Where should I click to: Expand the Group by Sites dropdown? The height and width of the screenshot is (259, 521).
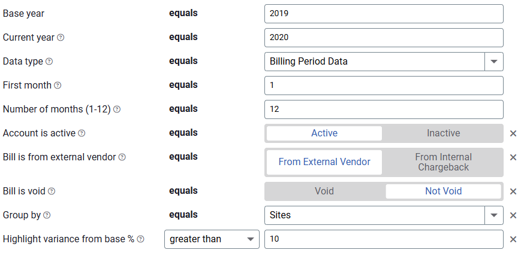click(x=494, y=215)
